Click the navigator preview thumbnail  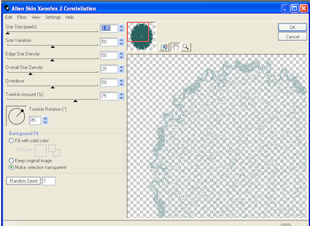(141, 36)
